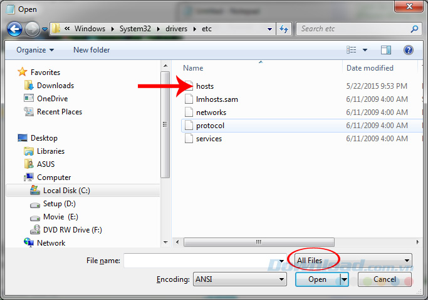Screen dimensions: 428x300
Task: Sort by the Date modified column header
Action: tap(370, 68)
